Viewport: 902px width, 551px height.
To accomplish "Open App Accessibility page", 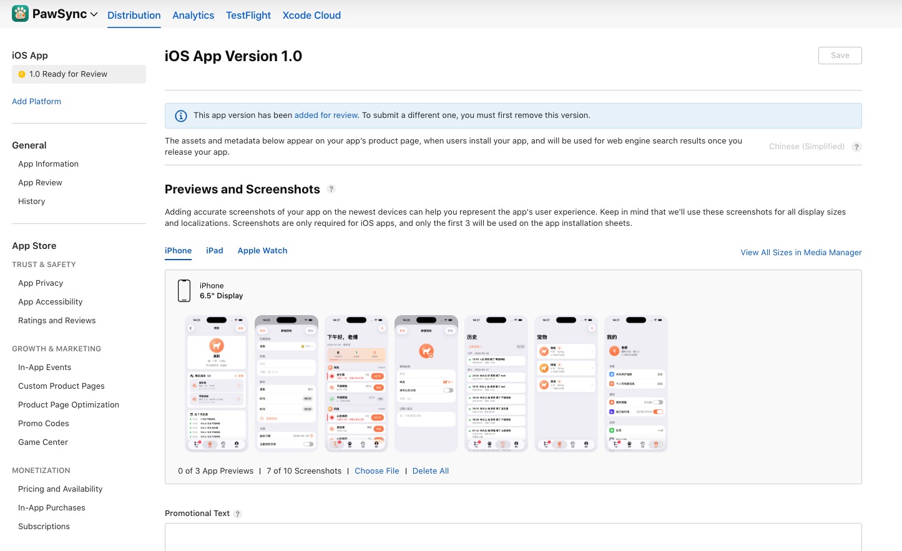I will (51, 302).
